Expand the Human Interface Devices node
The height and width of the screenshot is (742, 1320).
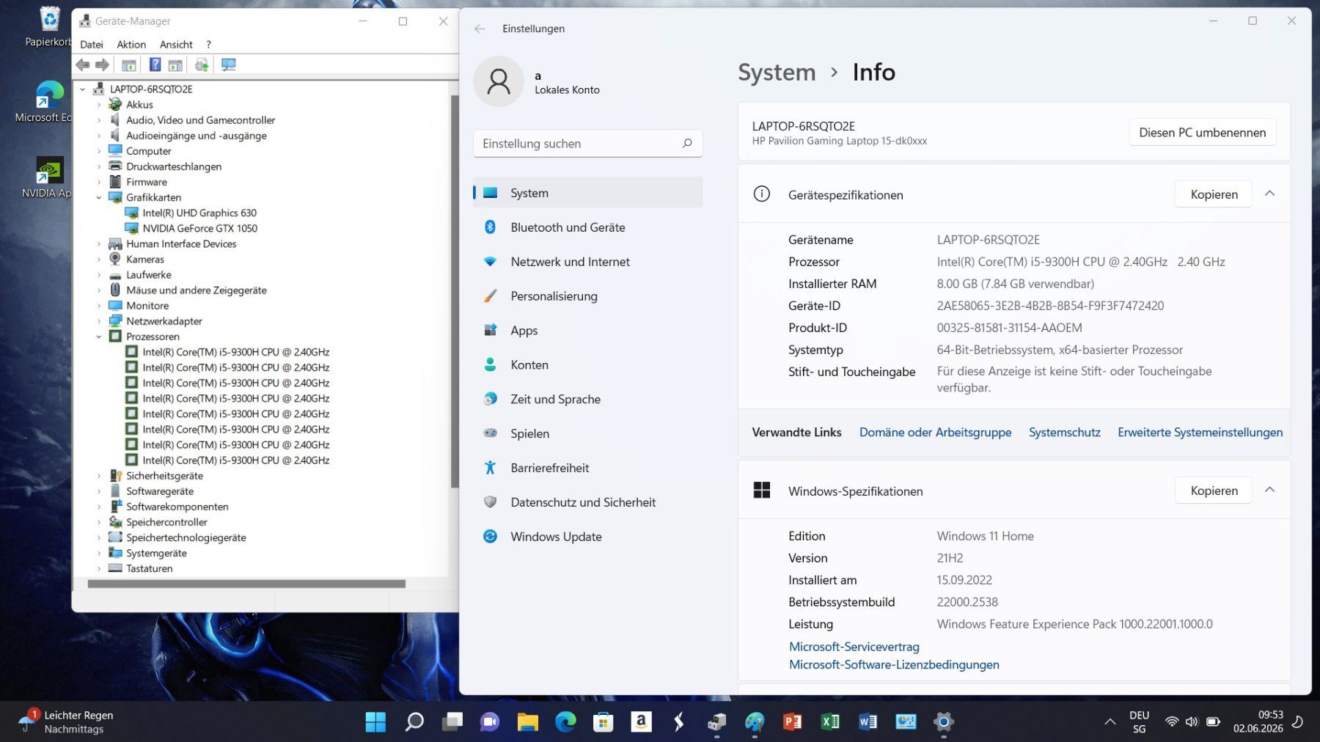99,244
